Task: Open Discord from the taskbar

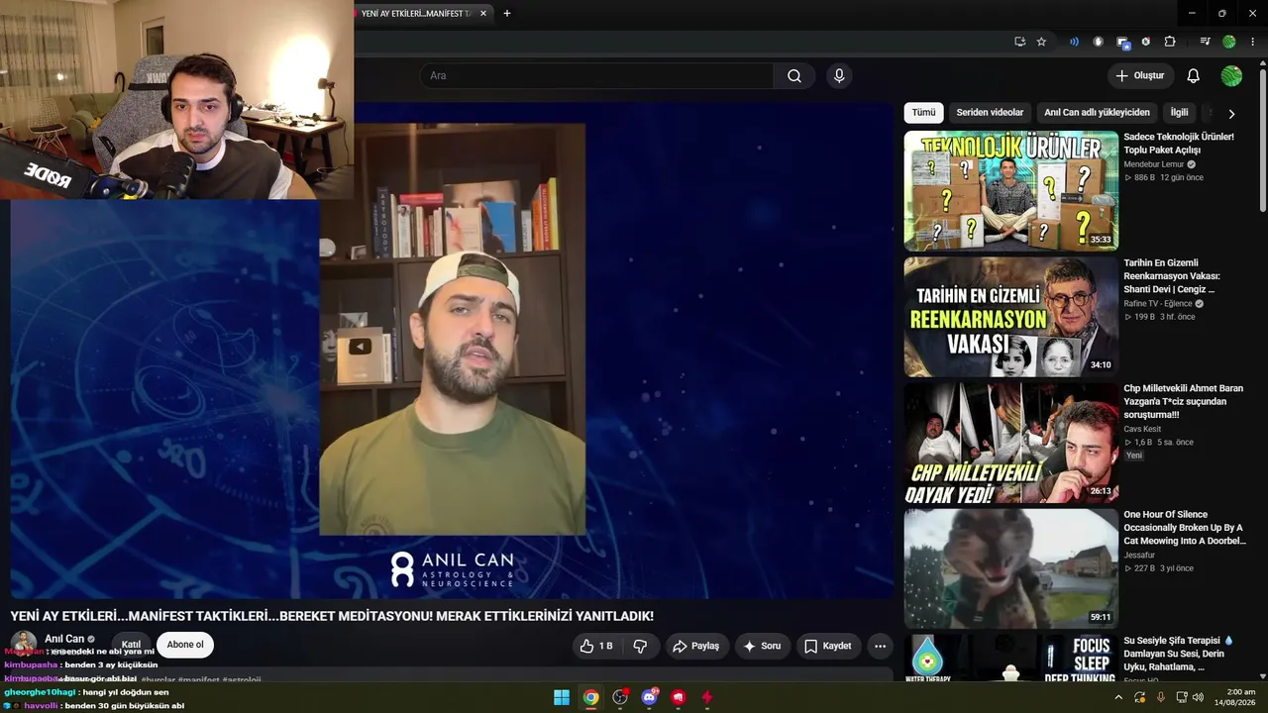Action: [x=649, y=697]
